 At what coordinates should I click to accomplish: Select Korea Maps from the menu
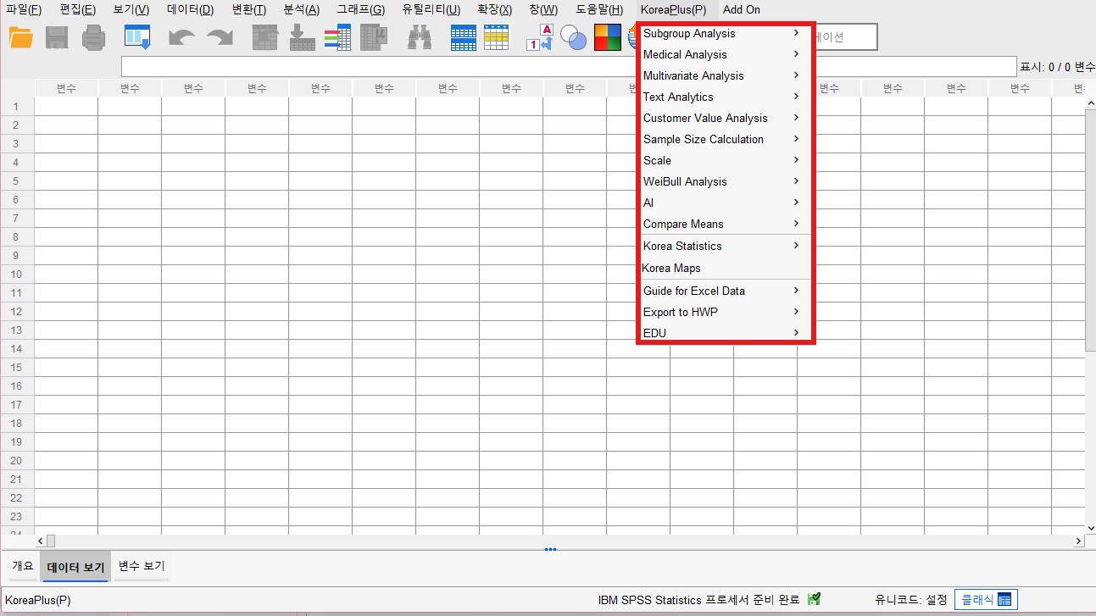click(x=724, y=268)
